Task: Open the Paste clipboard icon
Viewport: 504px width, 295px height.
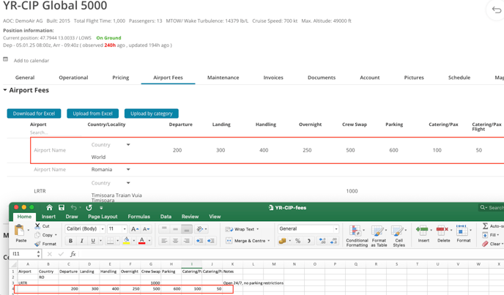Action: pyautogui.click(x=19, y=230)
